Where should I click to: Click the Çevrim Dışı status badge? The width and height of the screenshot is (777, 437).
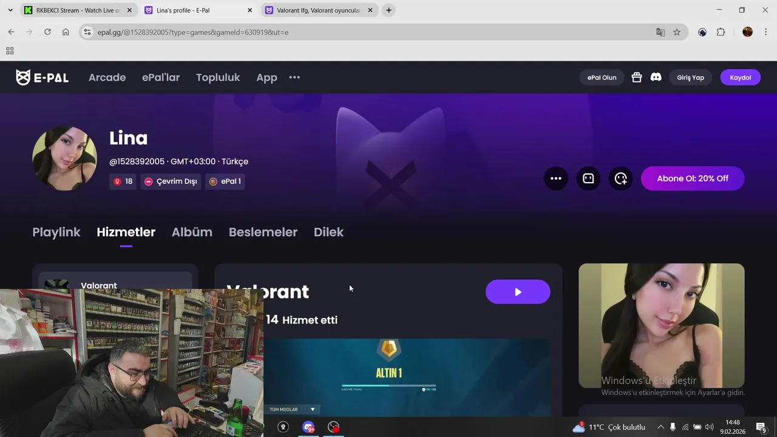[171, 181]
